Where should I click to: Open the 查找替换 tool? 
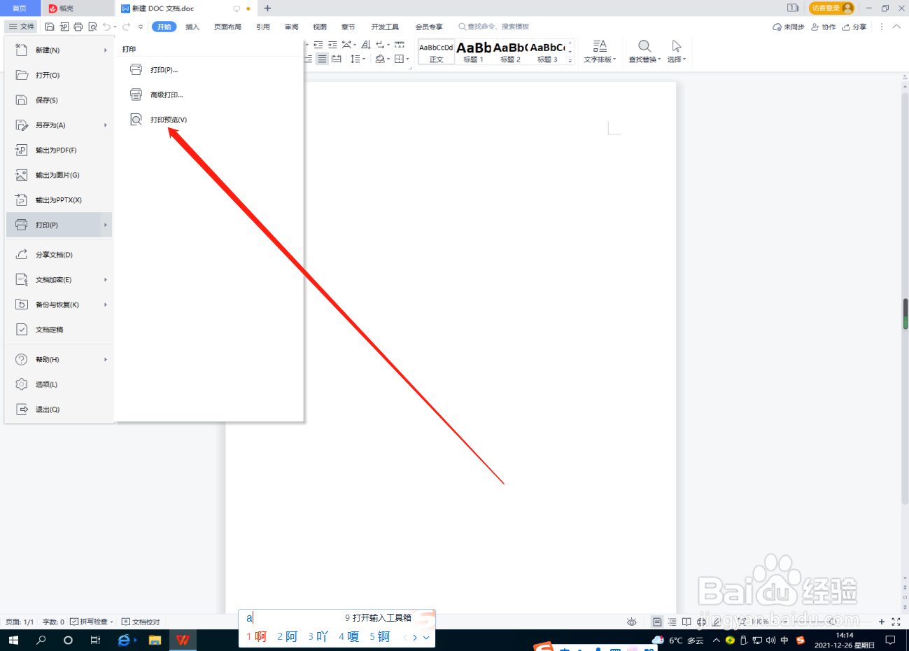[x=644, y=52]
